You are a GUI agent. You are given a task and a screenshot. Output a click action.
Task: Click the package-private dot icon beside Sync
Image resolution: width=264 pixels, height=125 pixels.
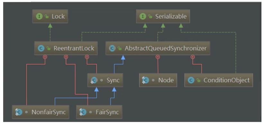coord(101,80)
